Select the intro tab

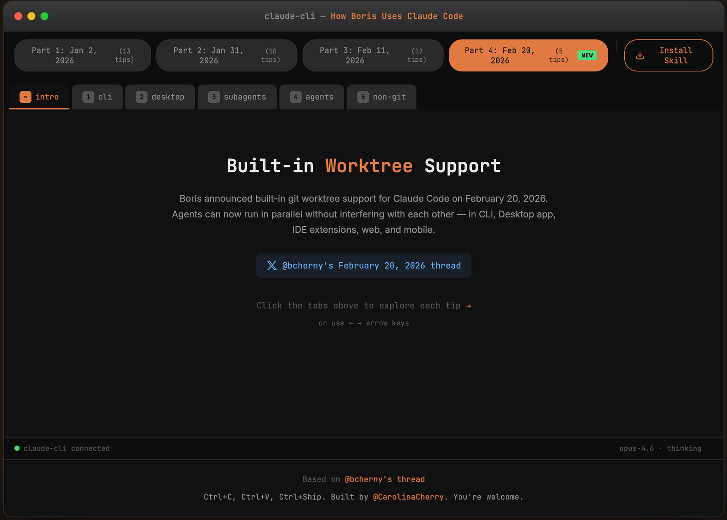tap(39, 97)
